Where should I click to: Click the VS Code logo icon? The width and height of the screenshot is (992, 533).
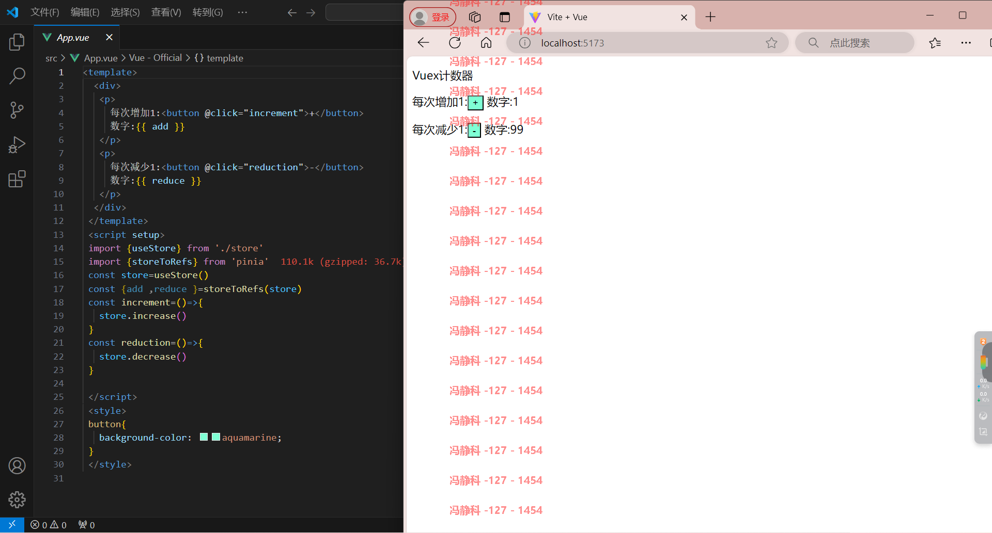[12, 12]
